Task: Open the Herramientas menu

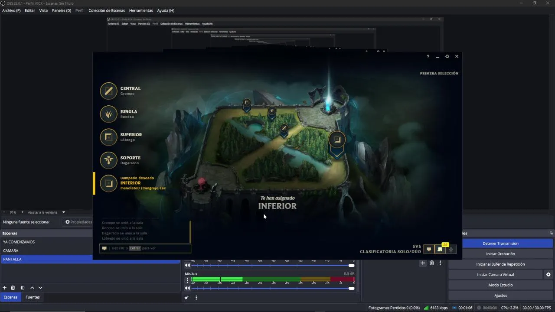Action: pos(141,10)
